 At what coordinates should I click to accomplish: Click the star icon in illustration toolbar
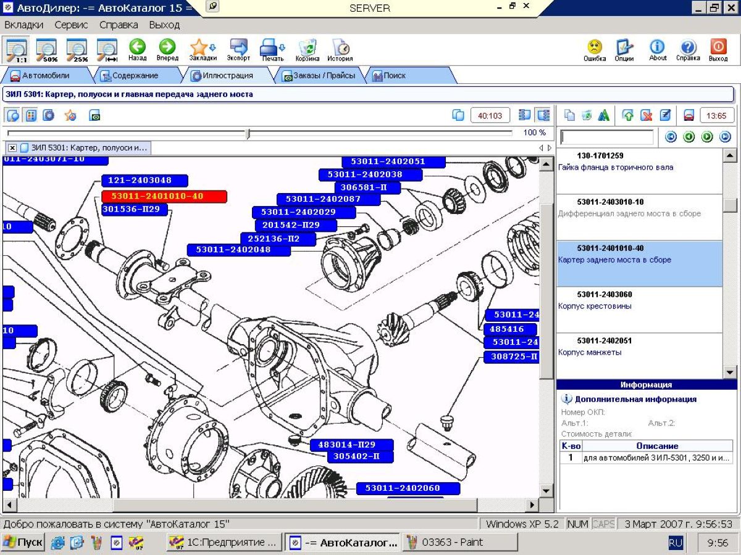coord(70,115)
